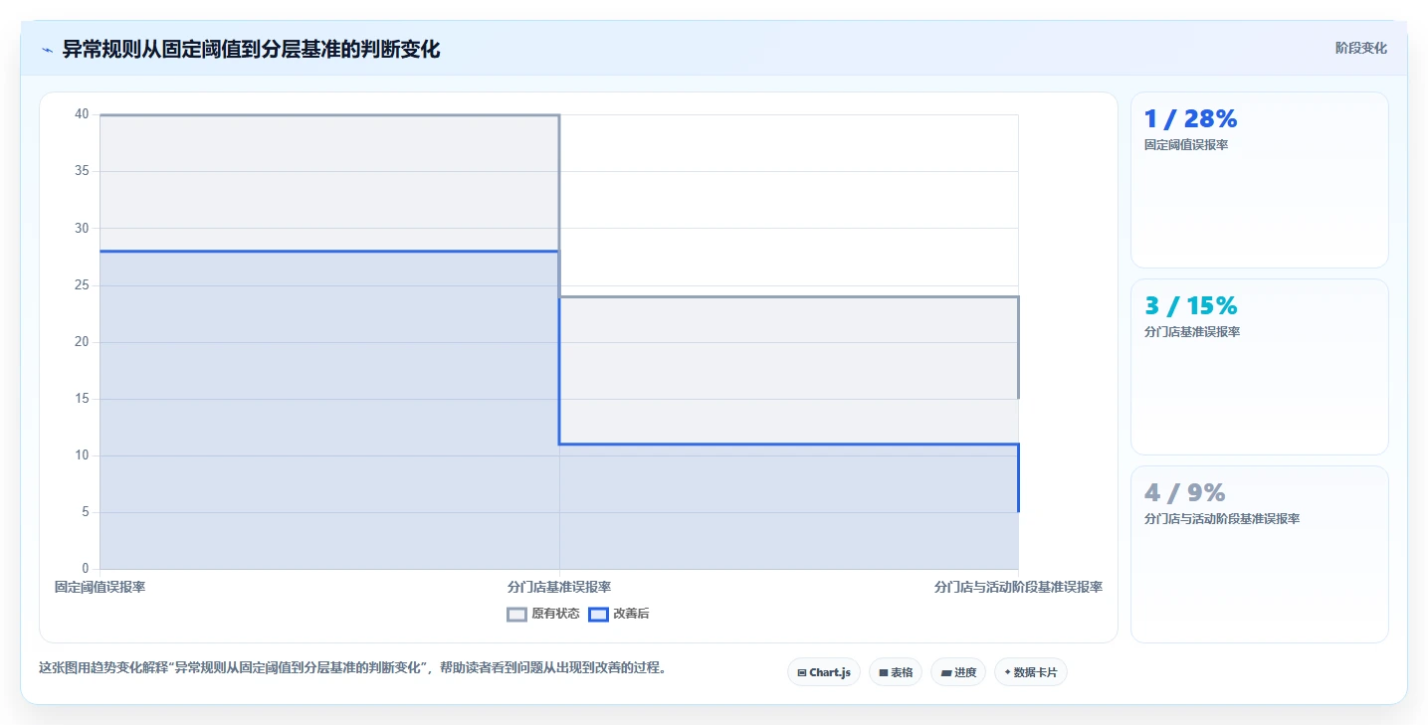Image resolution: width=1428 pixels, height=725 pixels.
Task: Click the Chart.js tag
Action: (x=824, y=672)
